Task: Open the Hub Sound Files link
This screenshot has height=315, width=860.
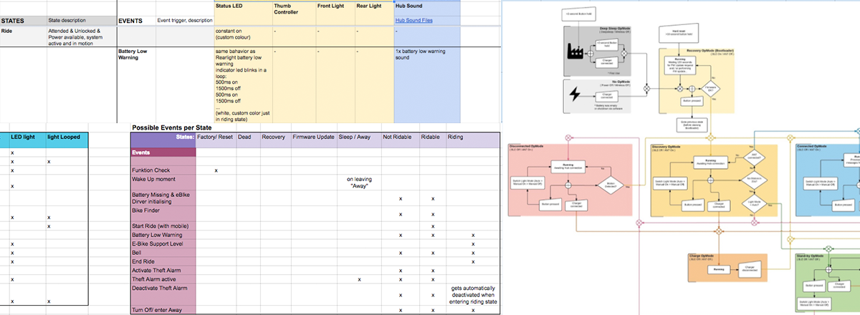Action: pos(419,21)
